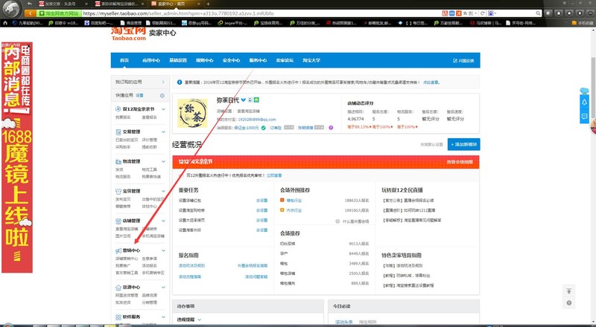Click the 保证金:1000元 link

247,128
